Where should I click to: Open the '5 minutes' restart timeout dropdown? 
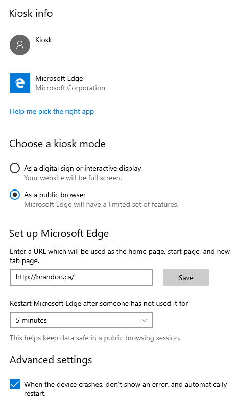pyautogui.click(x=81, y=320)
